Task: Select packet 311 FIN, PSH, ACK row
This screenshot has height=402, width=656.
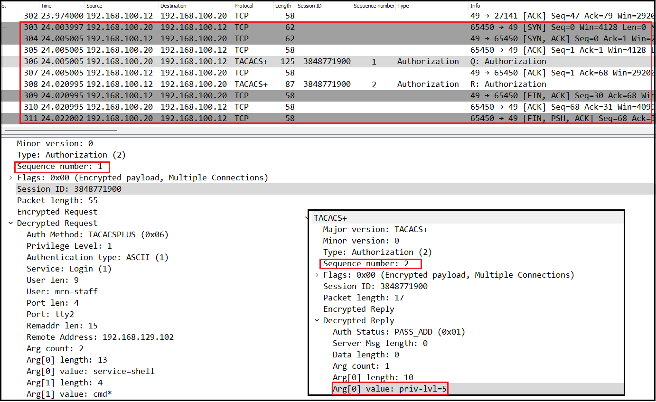Action: [x=285, y=118]
